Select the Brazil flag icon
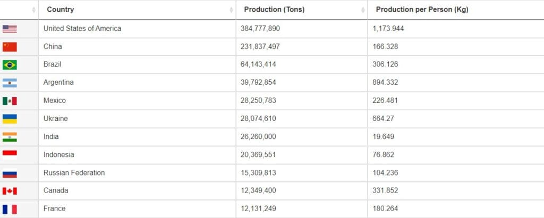544x218 pixels. tap(10, 65)
